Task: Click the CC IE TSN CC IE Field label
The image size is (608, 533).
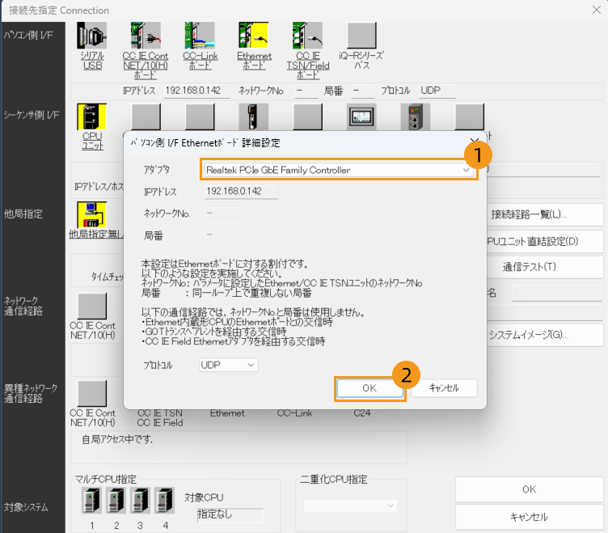Action: pyautogui.click(x=160, y=418)
